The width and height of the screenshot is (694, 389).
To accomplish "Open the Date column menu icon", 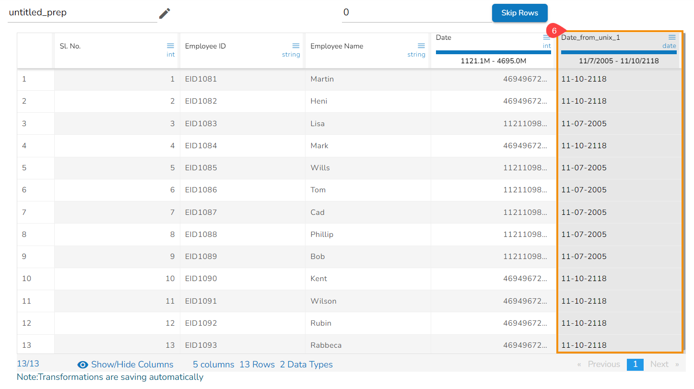I will click(547, 37).
